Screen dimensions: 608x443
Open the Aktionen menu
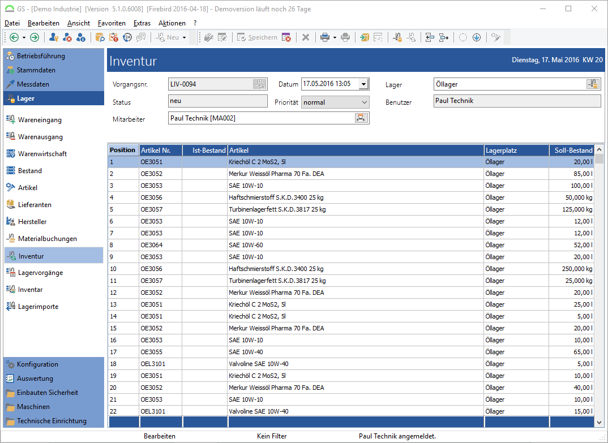172,23
